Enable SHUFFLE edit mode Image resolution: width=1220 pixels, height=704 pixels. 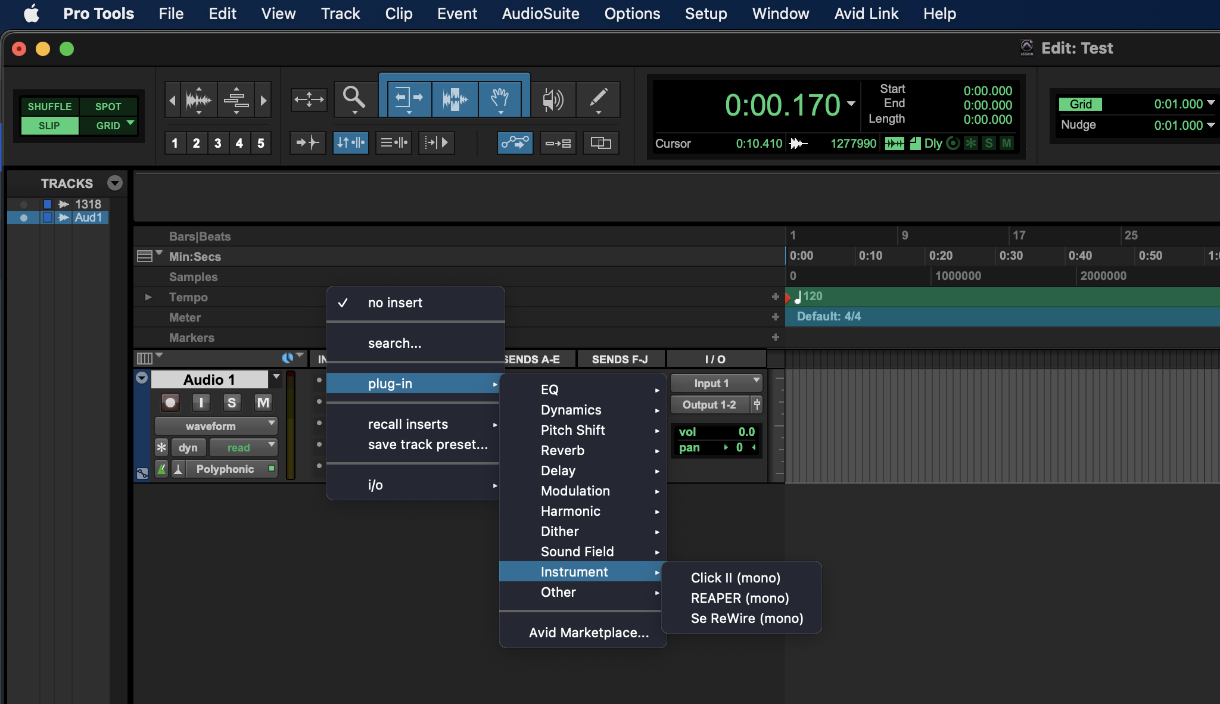coord(49,107)
